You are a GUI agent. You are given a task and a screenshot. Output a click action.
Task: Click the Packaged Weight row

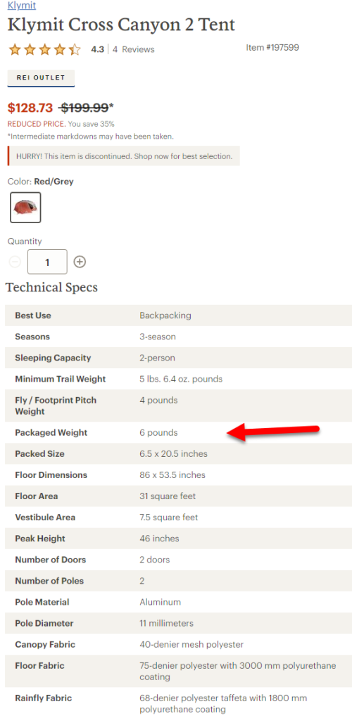pyautogui.click(x=179, y=432)
